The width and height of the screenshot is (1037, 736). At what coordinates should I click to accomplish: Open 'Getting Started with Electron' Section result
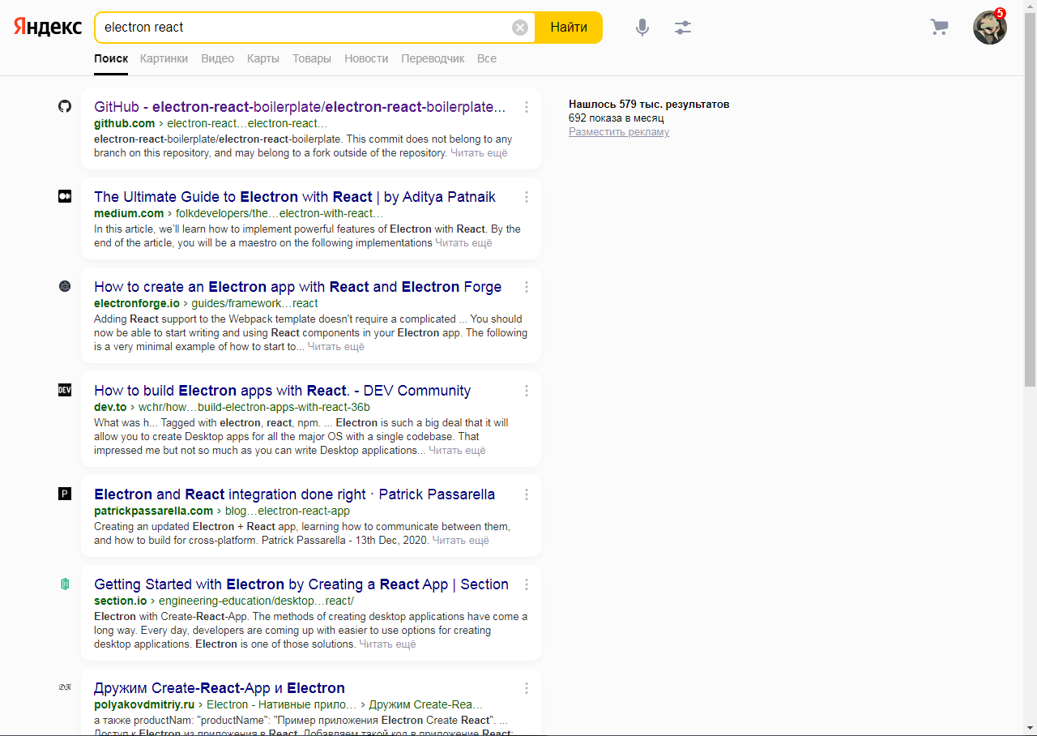301,584
